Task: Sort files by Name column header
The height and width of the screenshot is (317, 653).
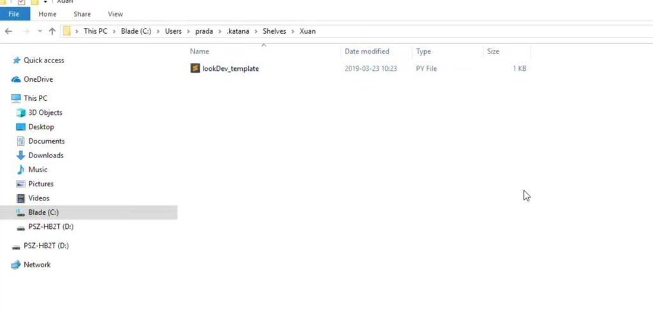Action: (x=200, y=52)
